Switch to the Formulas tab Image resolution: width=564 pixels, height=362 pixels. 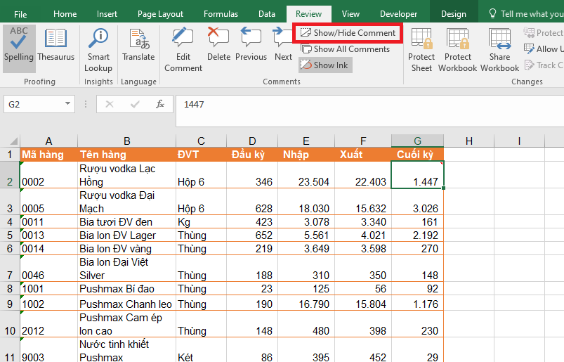(221, 14)
